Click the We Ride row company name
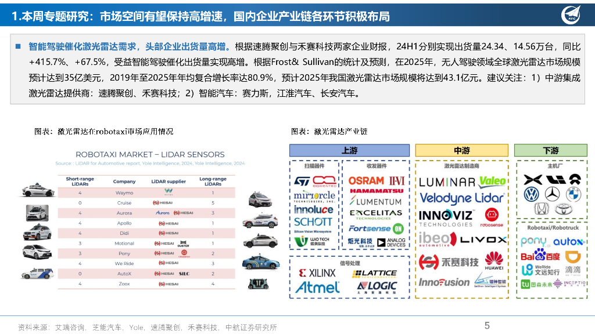This screenshot has width=595, height=334. [124, 264]
